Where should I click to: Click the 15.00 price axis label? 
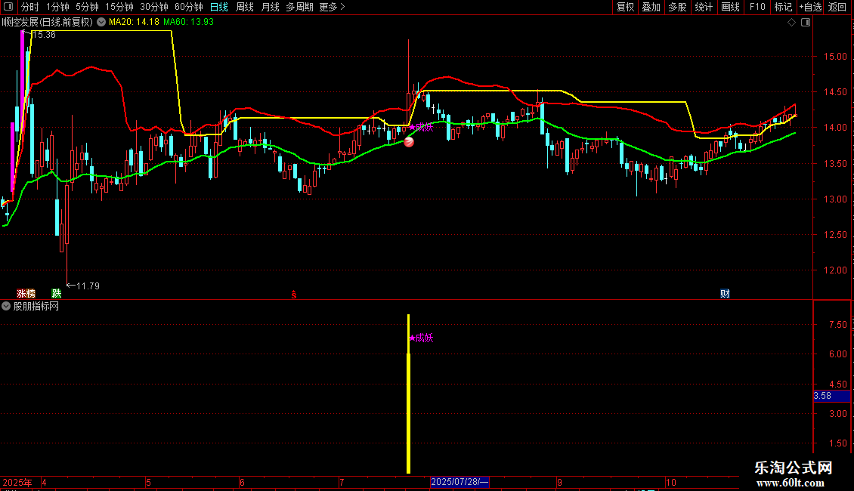click(835, 57)
